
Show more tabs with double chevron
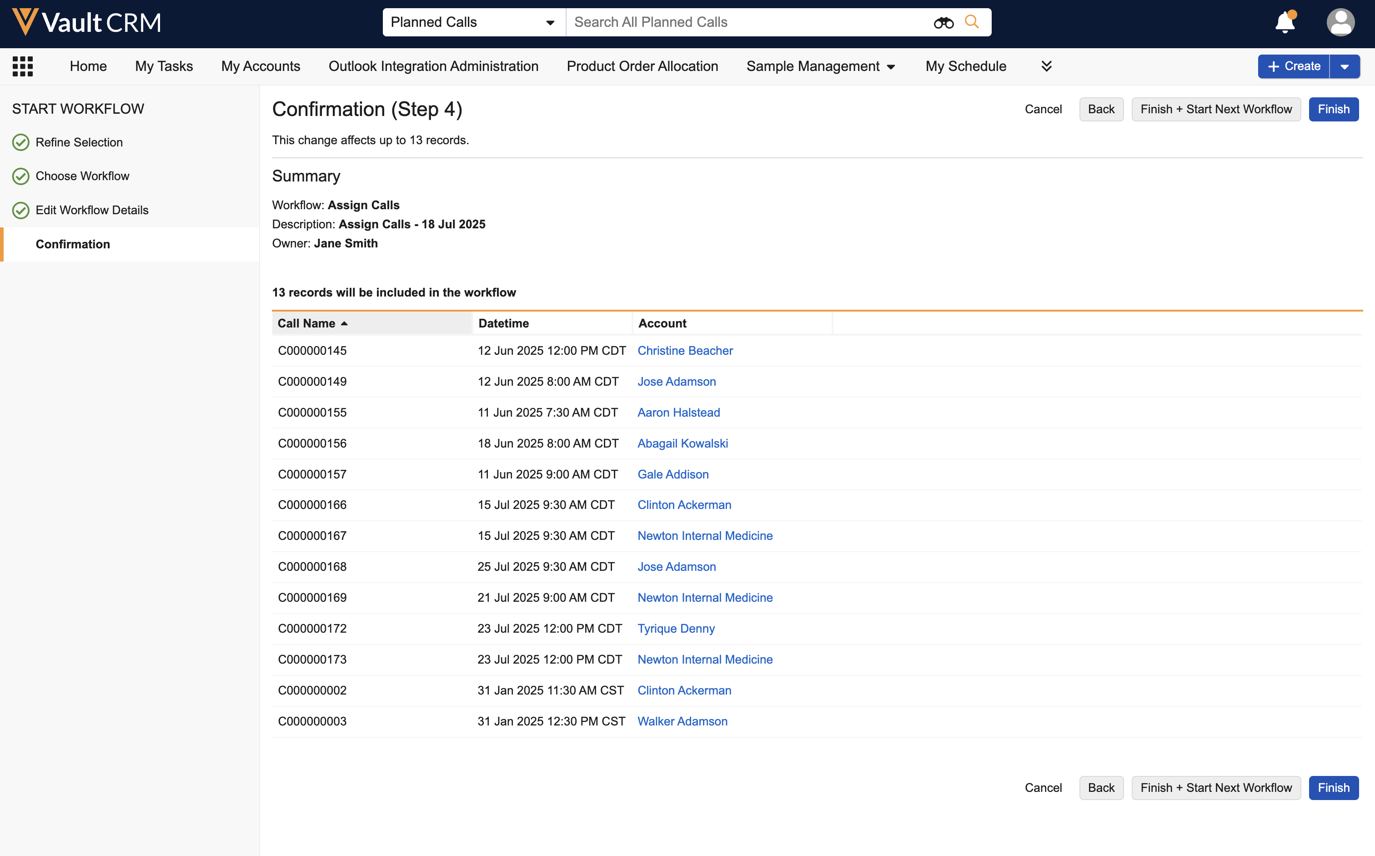(1046, 66)
